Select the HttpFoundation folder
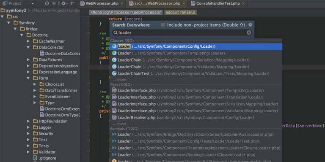 coord(50,121)
